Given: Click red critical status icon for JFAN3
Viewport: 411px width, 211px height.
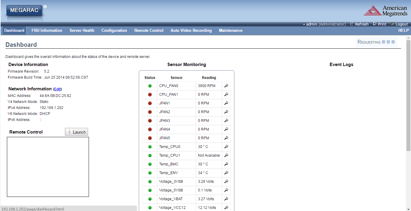Looking at the screenshot, I should 150,121.
